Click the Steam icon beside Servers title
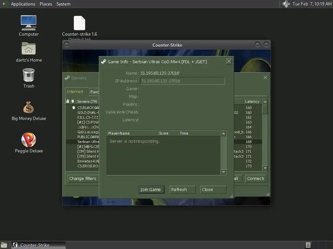Screen dimensions: 333x249 (67, 78)
